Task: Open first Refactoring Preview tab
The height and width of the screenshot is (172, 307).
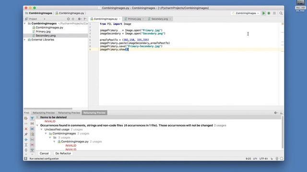Action: pos(44,113)
